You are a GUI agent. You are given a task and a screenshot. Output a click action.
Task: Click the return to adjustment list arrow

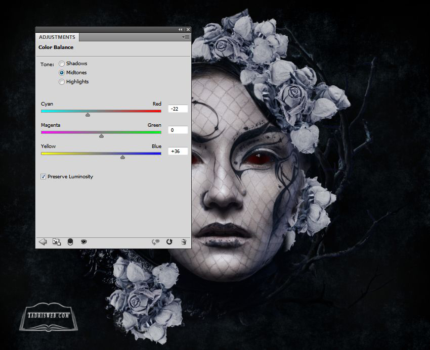pos(43,242)
